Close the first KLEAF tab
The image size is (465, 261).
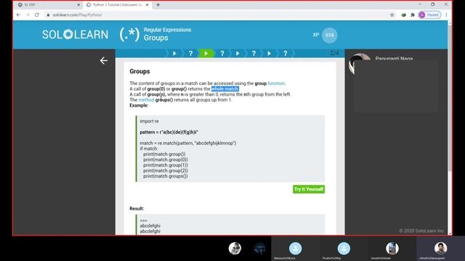coord(78,5)
